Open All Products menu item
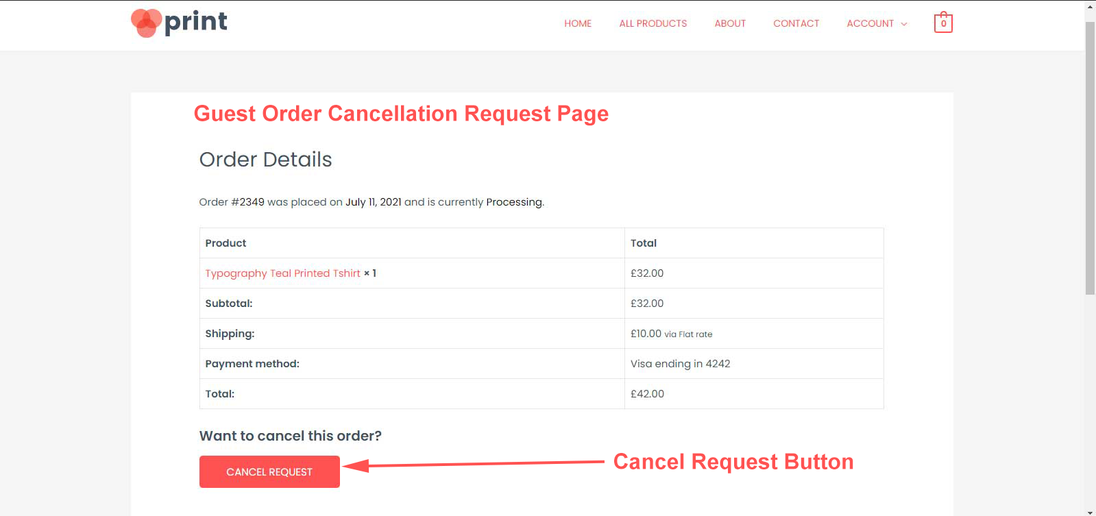Viewport: 1096px width, 516px height. click(653, 23)
